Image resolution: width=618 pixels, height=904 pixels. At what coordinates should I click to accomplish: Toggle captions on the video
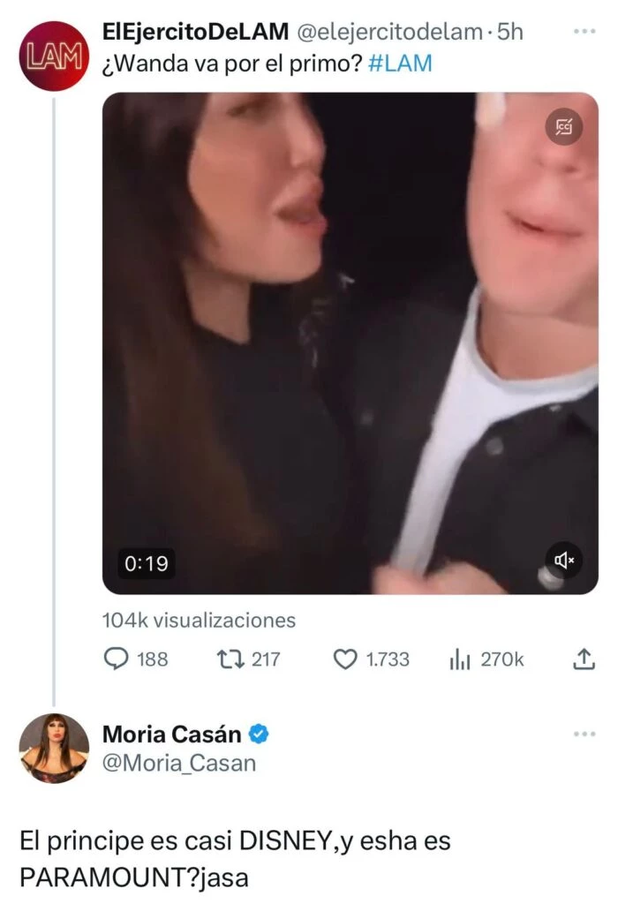coord(563,130)
